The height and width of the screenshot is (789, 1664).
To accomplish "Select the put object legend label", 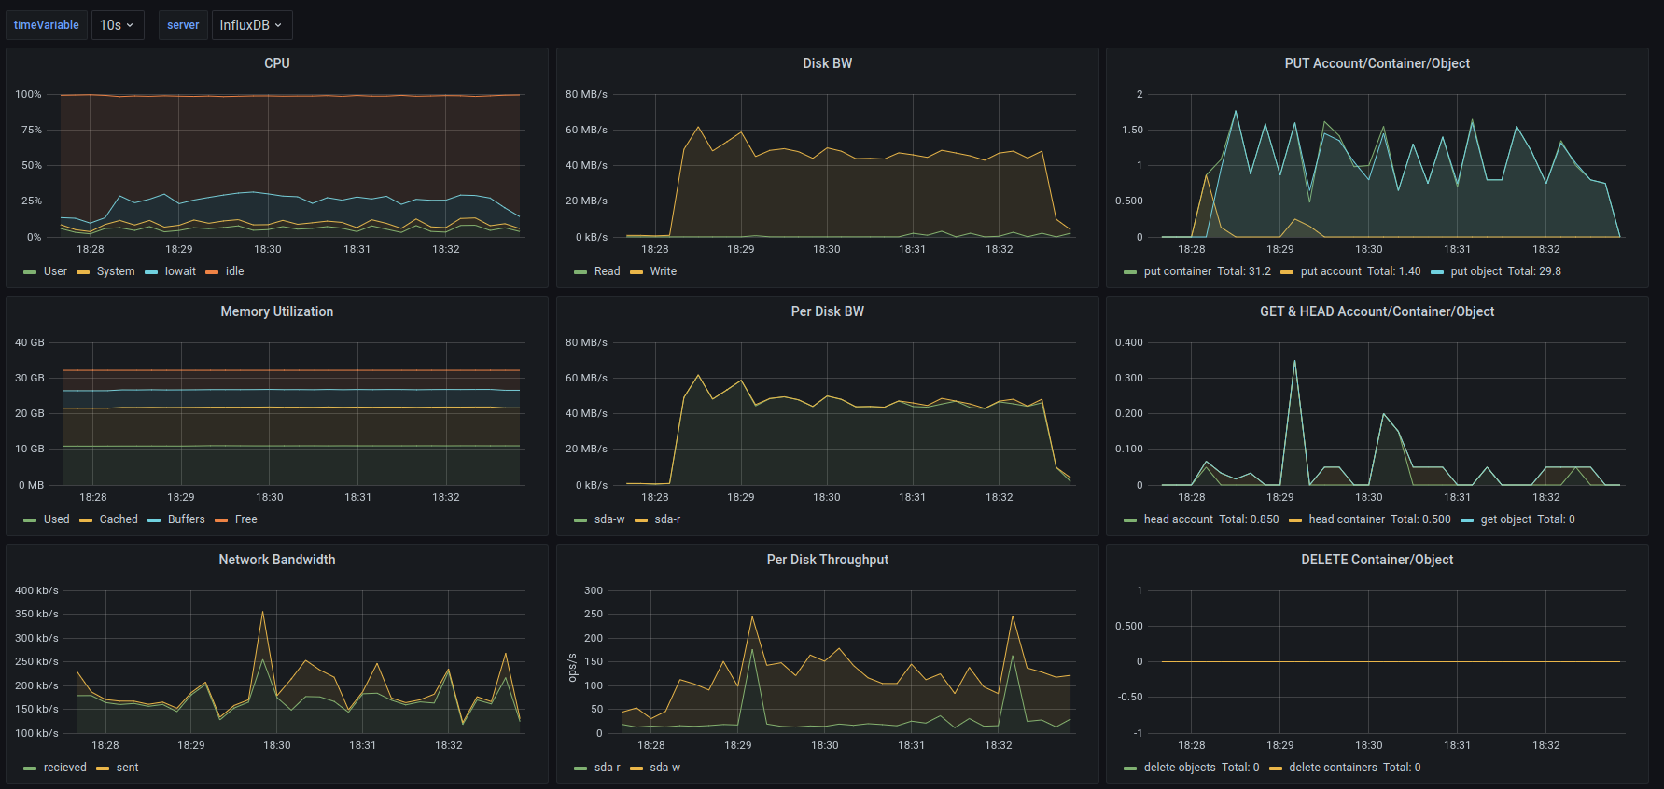I will [1476, 271].
